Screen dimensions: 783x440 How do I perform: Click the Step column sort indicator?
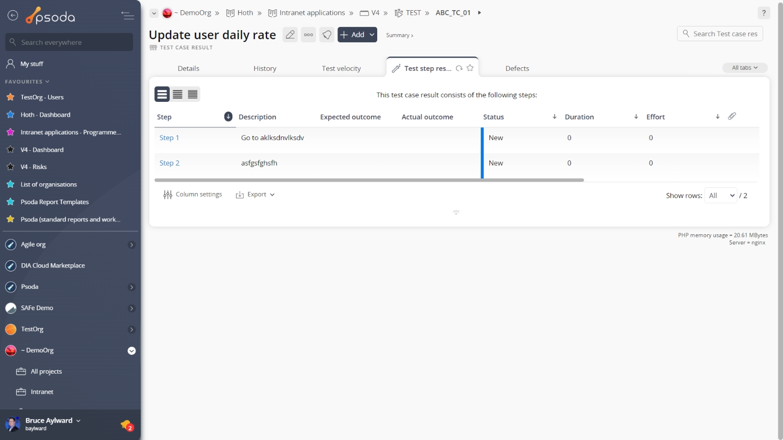(x=228, y=117)
